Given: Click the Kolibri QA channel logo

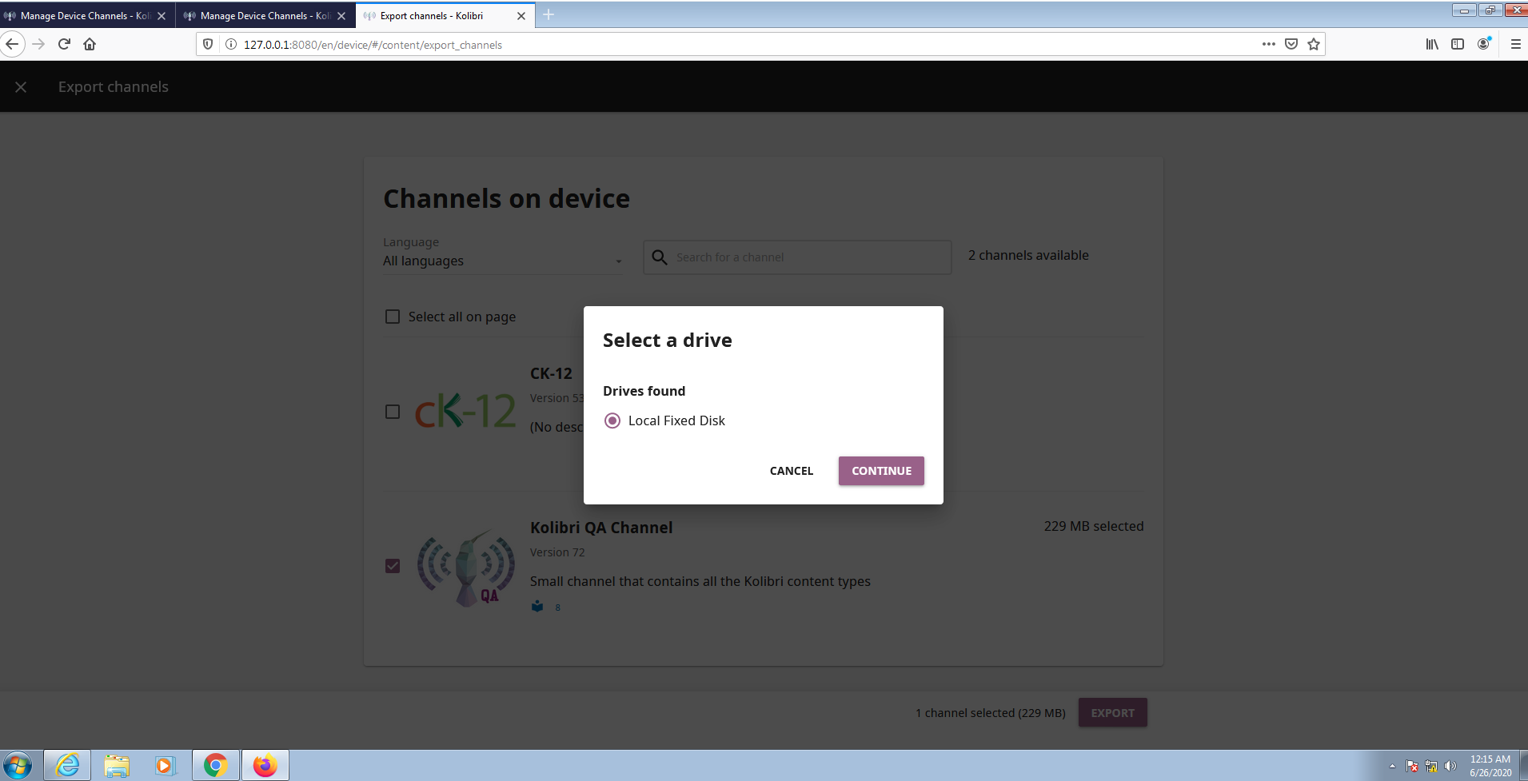Looking at the screenshot, I should tap(465, 568).
